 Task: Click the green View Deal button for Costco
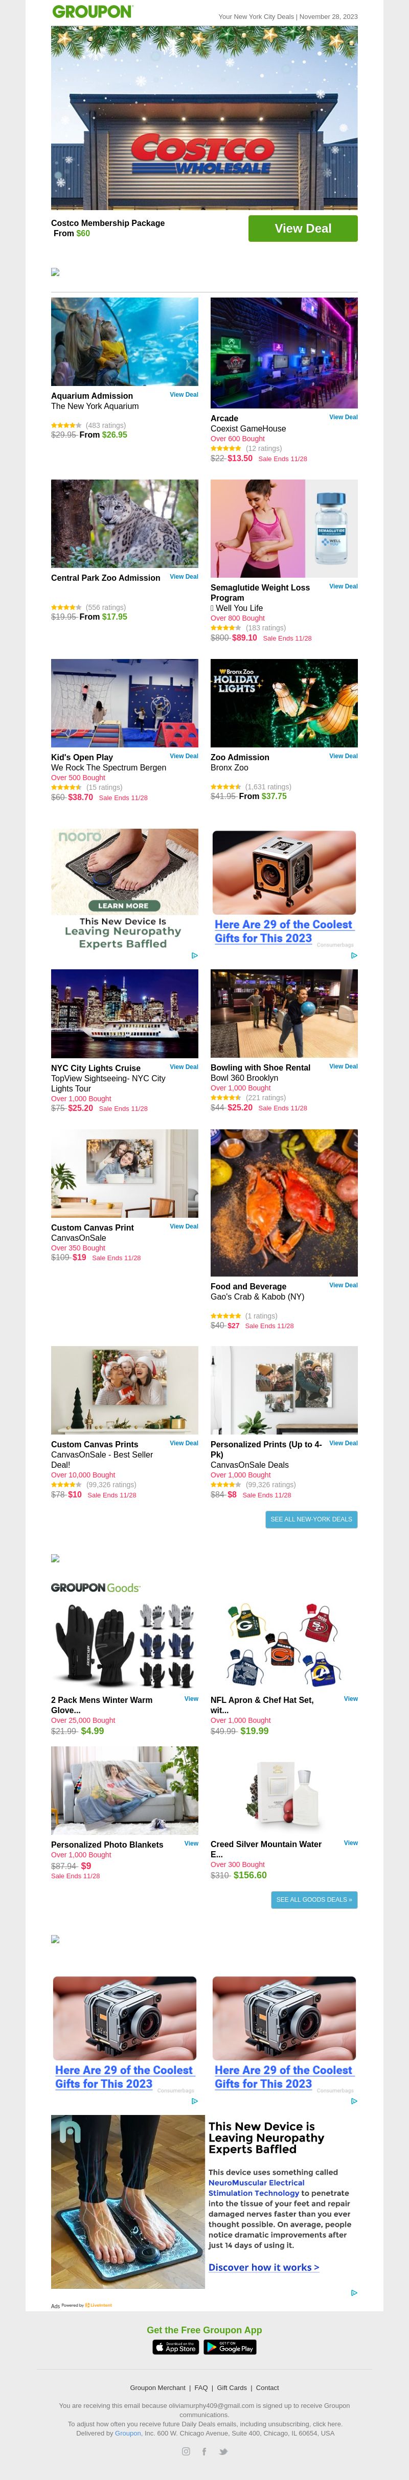tap(303, 228)
